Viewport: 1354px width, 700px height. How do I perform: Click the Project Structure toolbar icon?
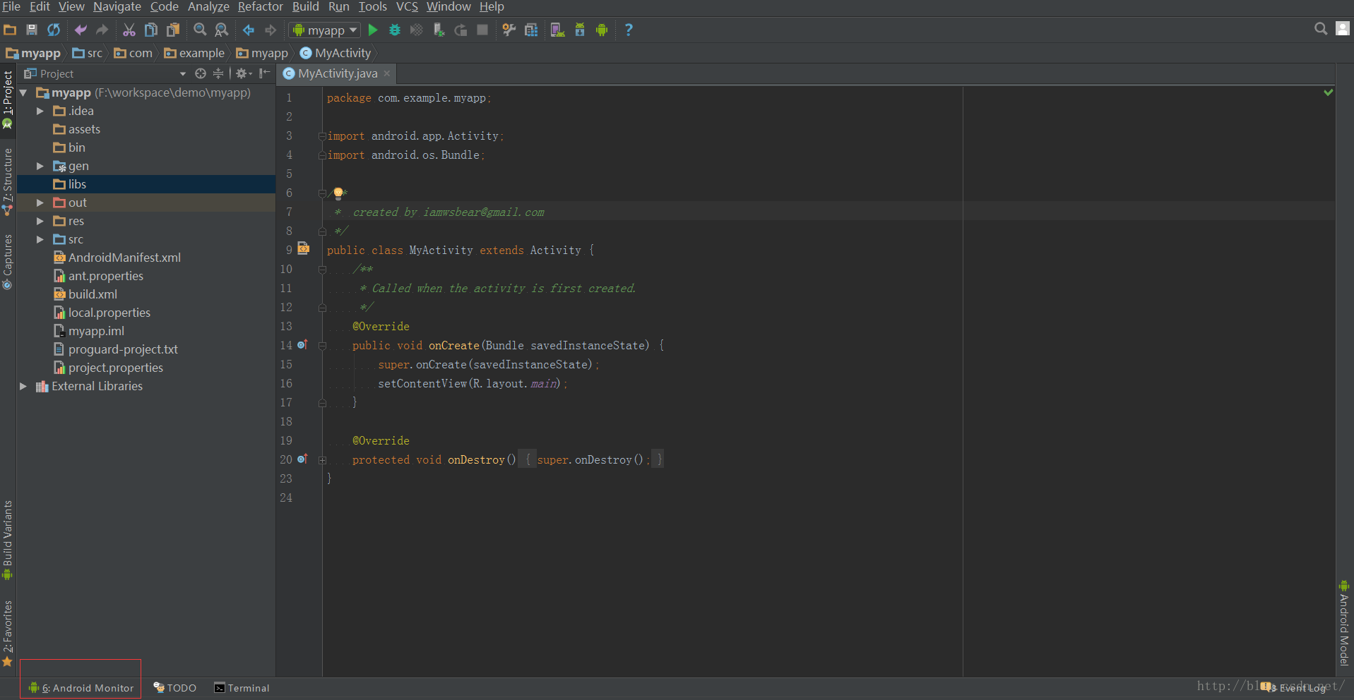531,30
